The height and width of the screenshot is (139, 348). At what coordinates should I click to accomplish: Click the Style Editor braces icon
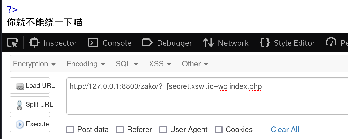(265, 43)
